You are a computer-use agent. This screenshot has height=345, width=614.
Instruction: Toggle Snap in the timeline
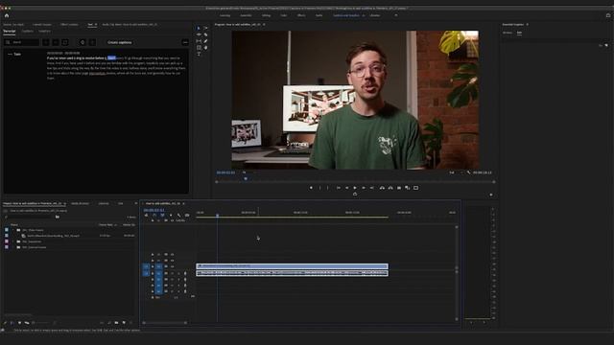(x=153, y=215)
